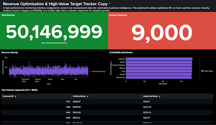Click the Books bar in Profitability chart
Image resolution: width=216 pixels, height=125 pixels.
pos(159,62)
